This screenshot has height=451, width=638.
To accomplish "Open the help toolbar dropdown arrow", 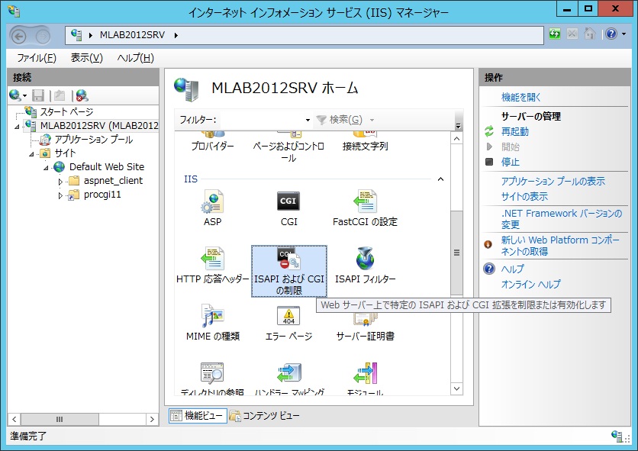I will pyautogui.click(x=623, y=34).
